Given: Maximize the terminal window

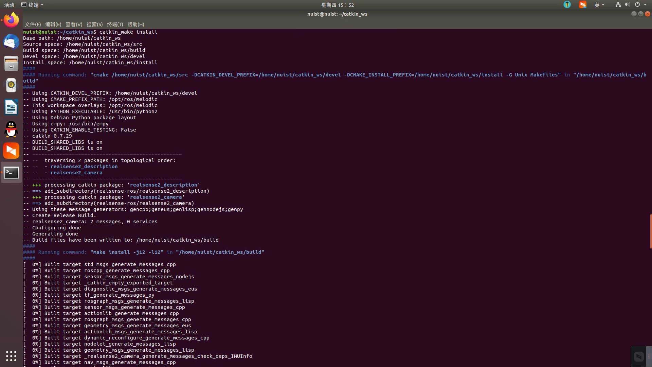Looking at the screenshot, I should point(640,14).
